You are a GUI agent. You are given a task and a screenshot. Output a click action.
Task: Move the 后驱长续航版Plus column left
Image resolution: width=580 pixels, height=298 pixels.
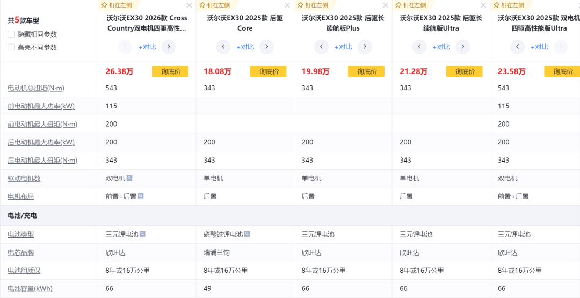[x=322, y=47]
